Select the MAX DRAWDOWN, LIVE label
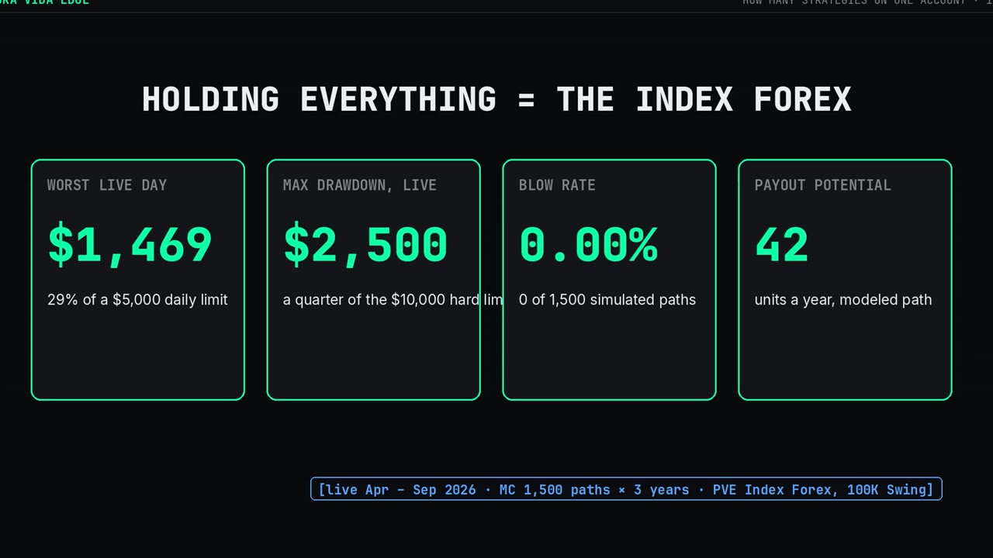Screen dimensions: 993x558 click(x=359, y=185)
